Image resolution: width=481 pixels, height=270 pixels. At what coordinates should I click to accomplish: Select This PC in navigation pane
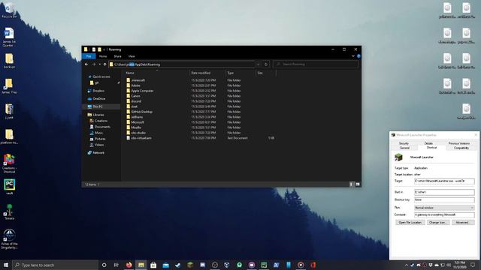click(98, 106)
